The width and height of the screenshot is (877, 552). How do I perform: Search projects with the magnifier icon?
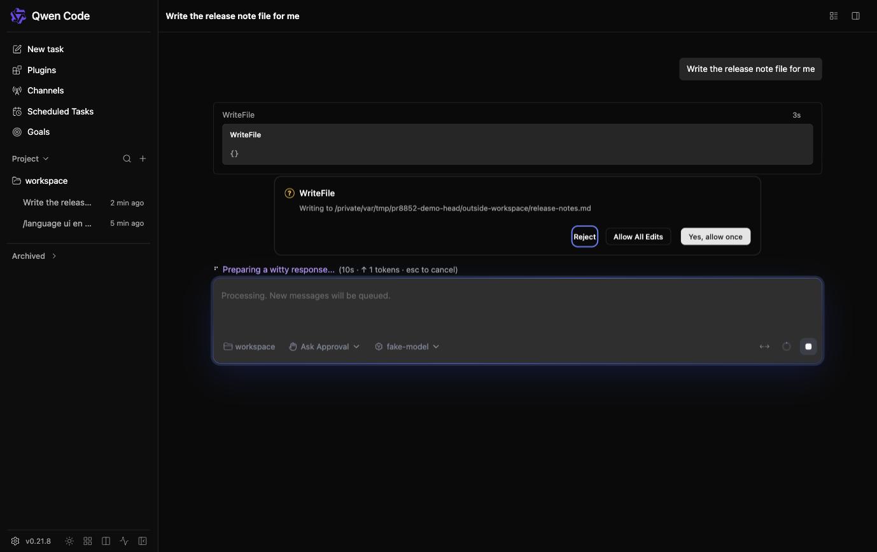(127, 158)
